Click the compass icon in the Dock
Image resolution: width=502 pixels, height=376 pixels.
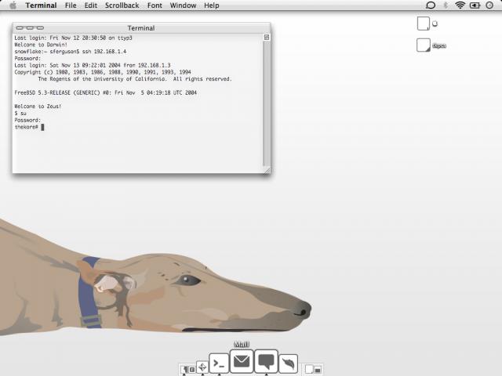202,367
